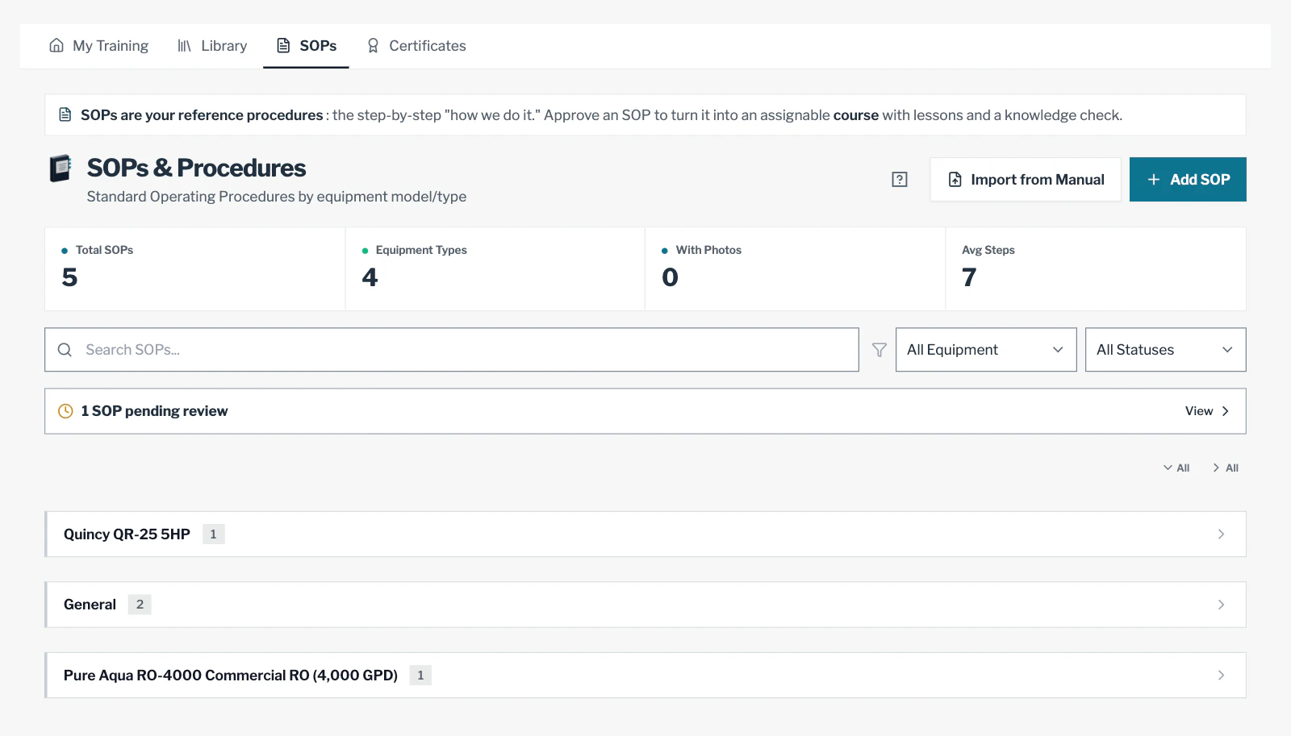Click the 'SOPs & Procedures' heading
This screenshot has height=736, width=1291.
(x=197, y=168)
